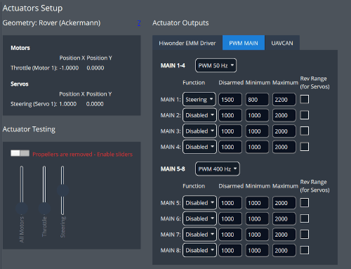Open MAIN 8 function dropdown

click(199, 250)
